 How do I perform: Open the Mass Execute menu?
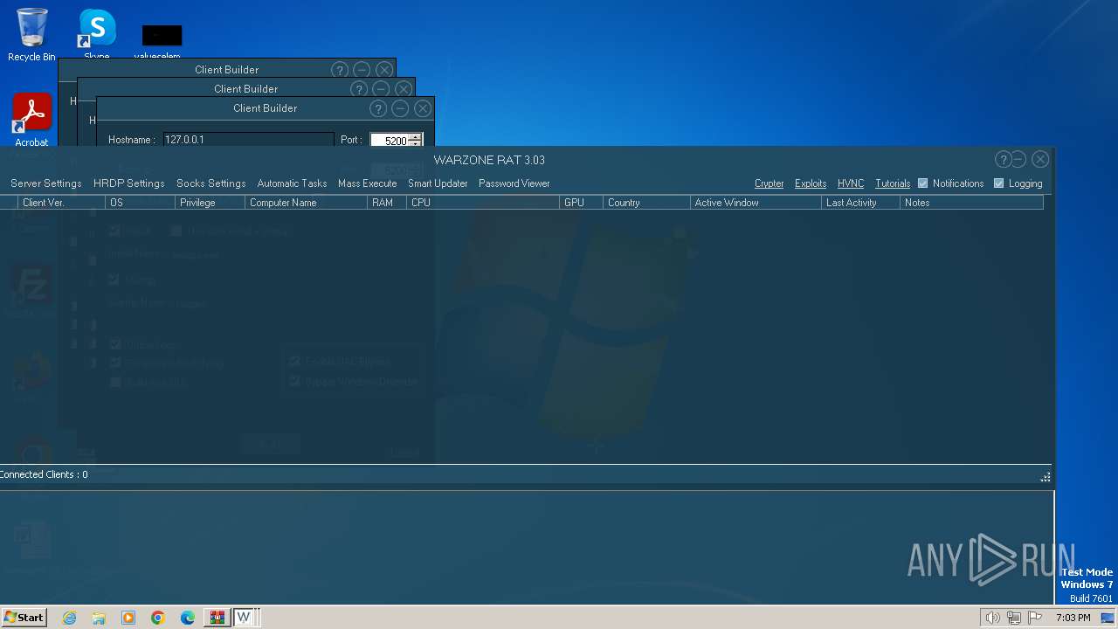[367, 183]
